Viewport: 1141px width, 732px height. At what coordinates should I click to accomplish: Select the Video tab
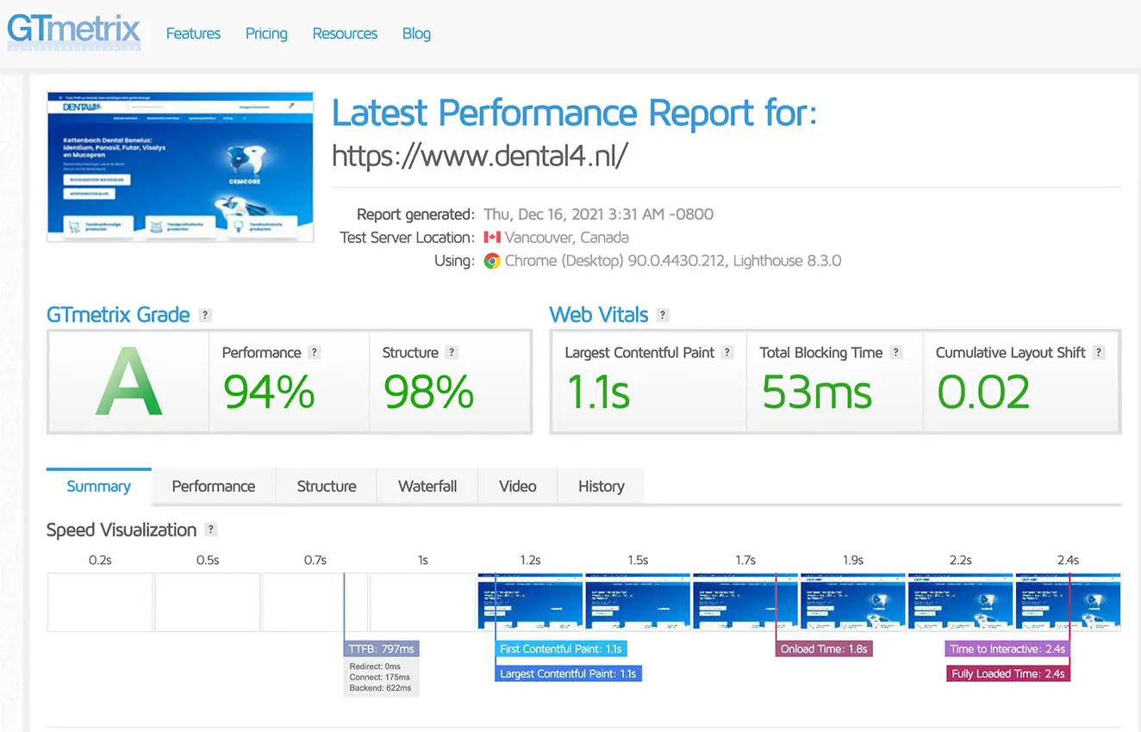tap(518, 487)
